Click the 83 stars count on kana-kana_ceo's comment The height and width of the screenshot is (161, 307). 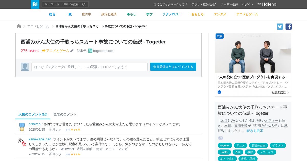click(x=75, y=154)
